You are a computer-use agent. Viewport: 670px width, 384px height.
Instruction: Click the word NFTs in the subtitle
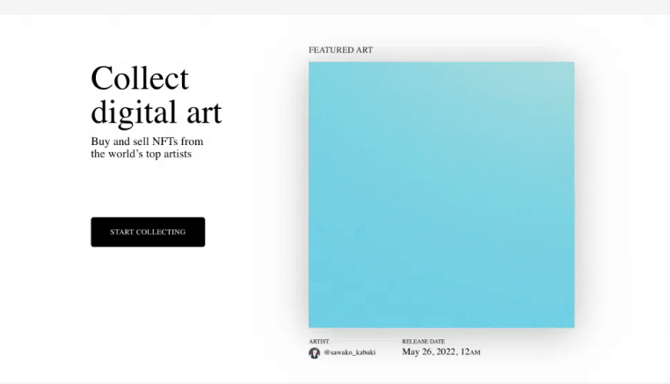(x=165, y=141)
